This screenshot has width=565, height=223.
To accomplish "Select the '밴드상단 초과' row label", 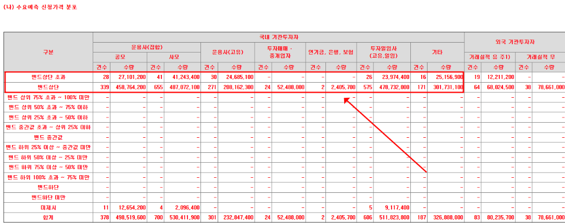I will pyautogui.click(x=48, y=77).
